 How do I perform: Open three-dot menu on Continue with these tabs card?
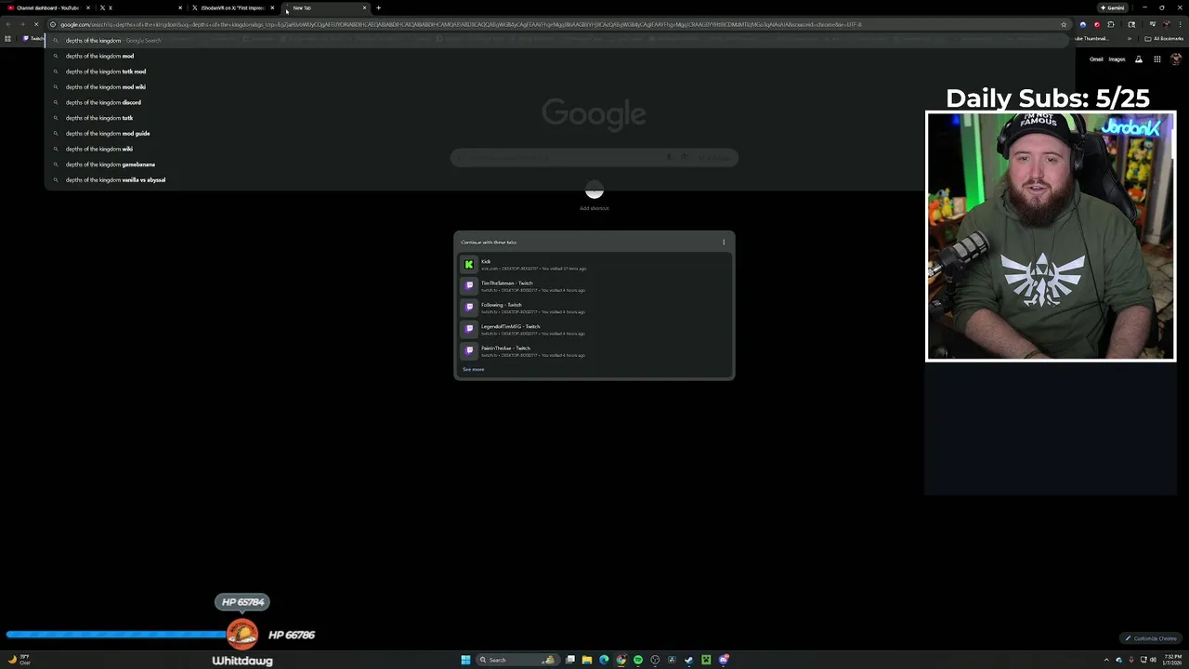[x=724, y=243]
